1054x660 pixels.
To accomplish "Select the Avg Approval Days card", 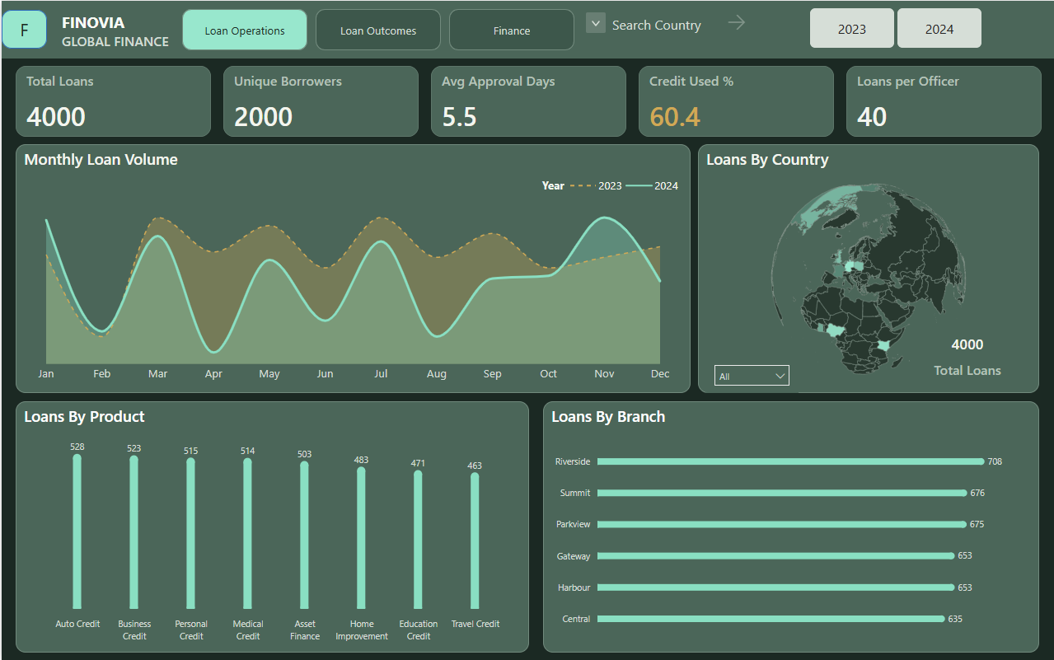I will point(528,101).
